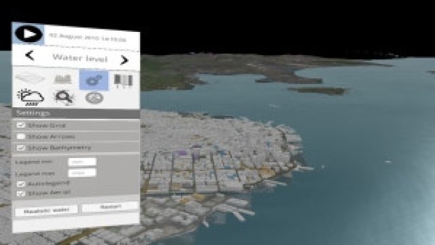The height and width of the screenshot is (245, 435).
Task: Go to the next variable with right arrow
Action: pyautogui.click(x=124, y=60)
